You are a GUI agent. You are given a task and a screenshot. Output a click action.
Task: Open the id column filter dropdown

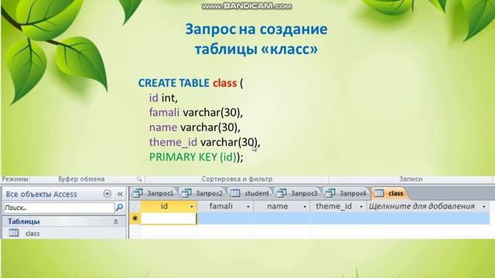click(x=192, y=207)
